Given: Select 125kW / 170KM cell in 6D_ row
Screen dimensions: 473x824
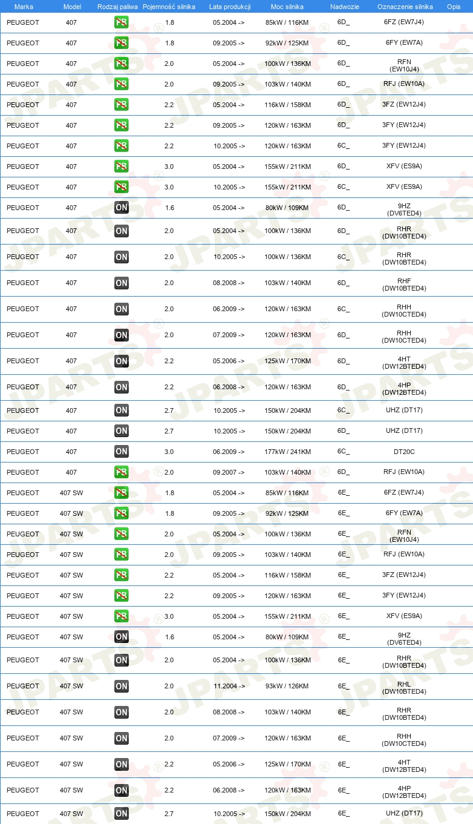Looking at the screenshot, I should point(289,361).
